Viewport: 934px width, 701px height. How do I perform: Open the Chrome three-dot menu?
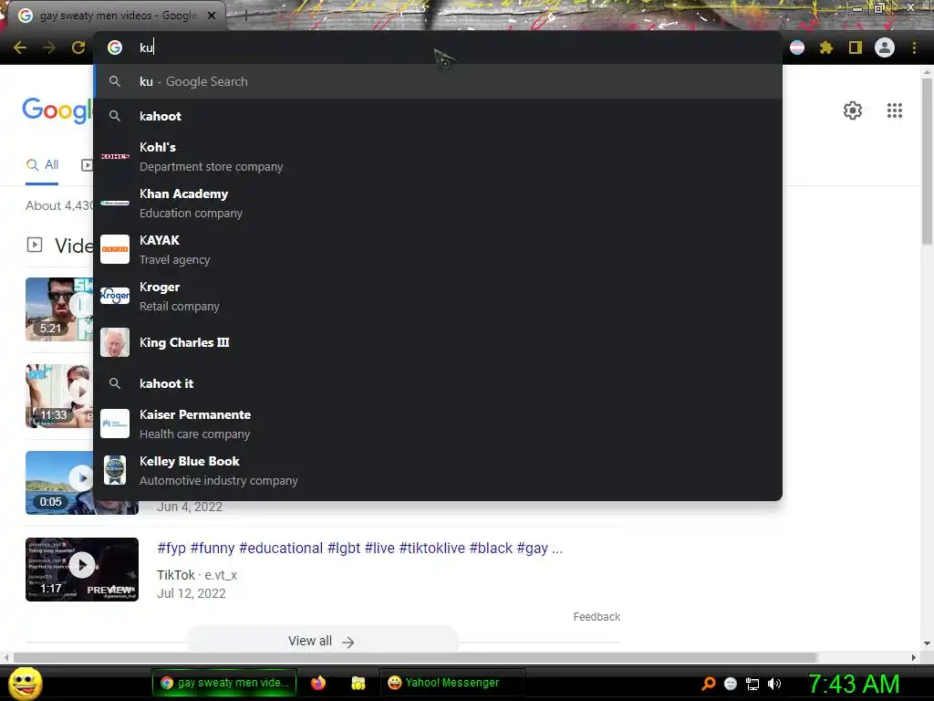coord(914,47)
